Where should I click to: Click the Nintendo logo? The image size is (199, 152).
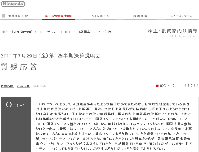(13, 4)
